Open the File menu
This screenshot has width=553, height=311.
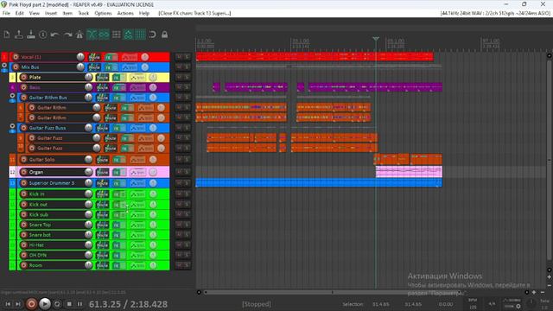coord(6,14)
